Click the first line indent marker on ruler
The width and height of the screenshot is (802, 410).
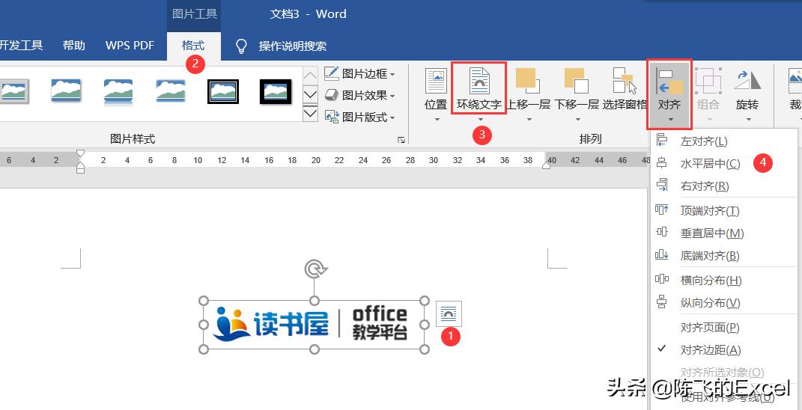tap(80, 153)
